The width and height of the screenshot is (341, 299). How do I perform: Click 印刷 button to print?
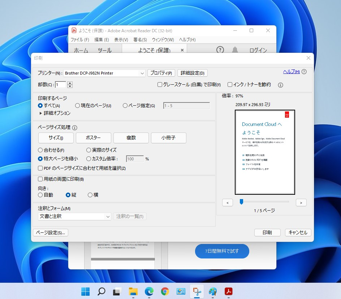pyautogui.click(x=267, y=233)
